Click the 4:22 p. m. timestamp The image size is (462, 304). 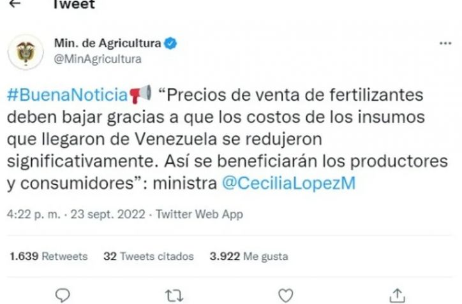34,214
